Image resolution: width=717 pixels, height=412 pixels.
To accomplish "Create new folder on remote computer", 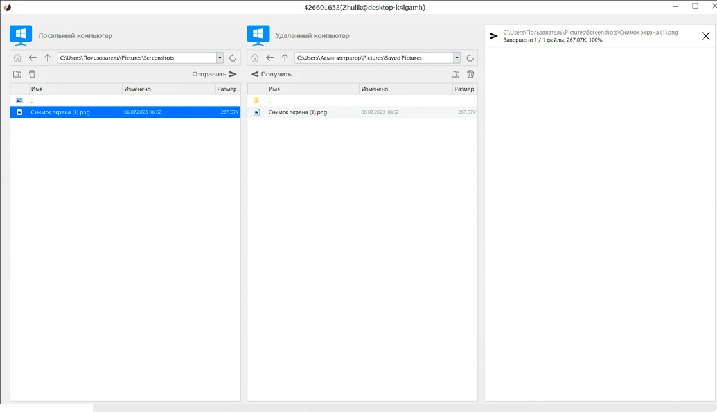I will pos(456,75).
